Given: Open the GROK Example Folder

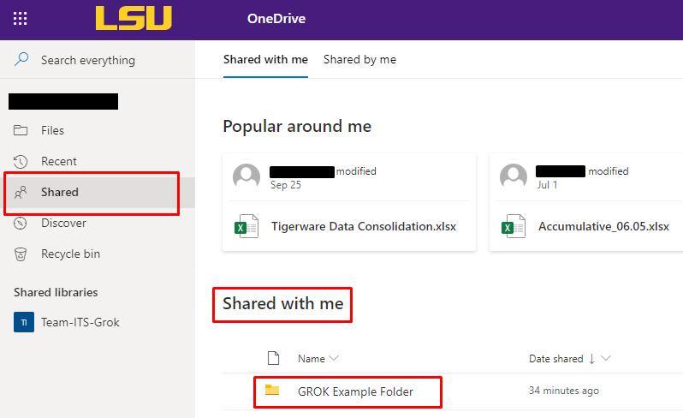Looking at the screenshot, I should (355, 391).
